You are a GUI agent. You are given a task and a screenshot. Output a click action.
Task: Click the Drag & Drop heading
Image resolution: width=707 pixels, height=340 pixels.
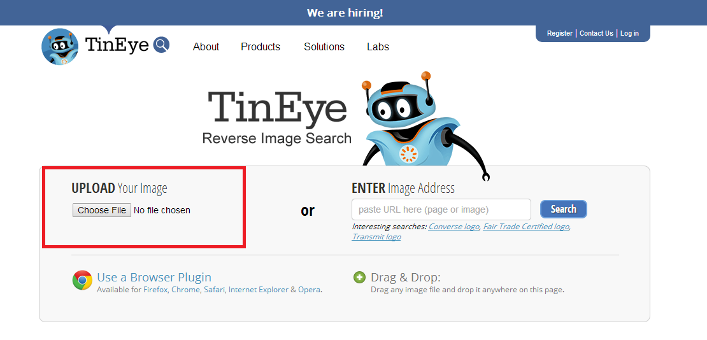click(x=405, y=278)
